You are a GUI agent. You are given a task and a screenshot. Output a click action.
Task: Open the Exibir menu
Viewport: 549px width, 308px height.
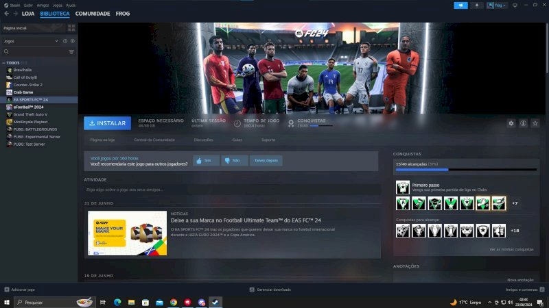28,5
